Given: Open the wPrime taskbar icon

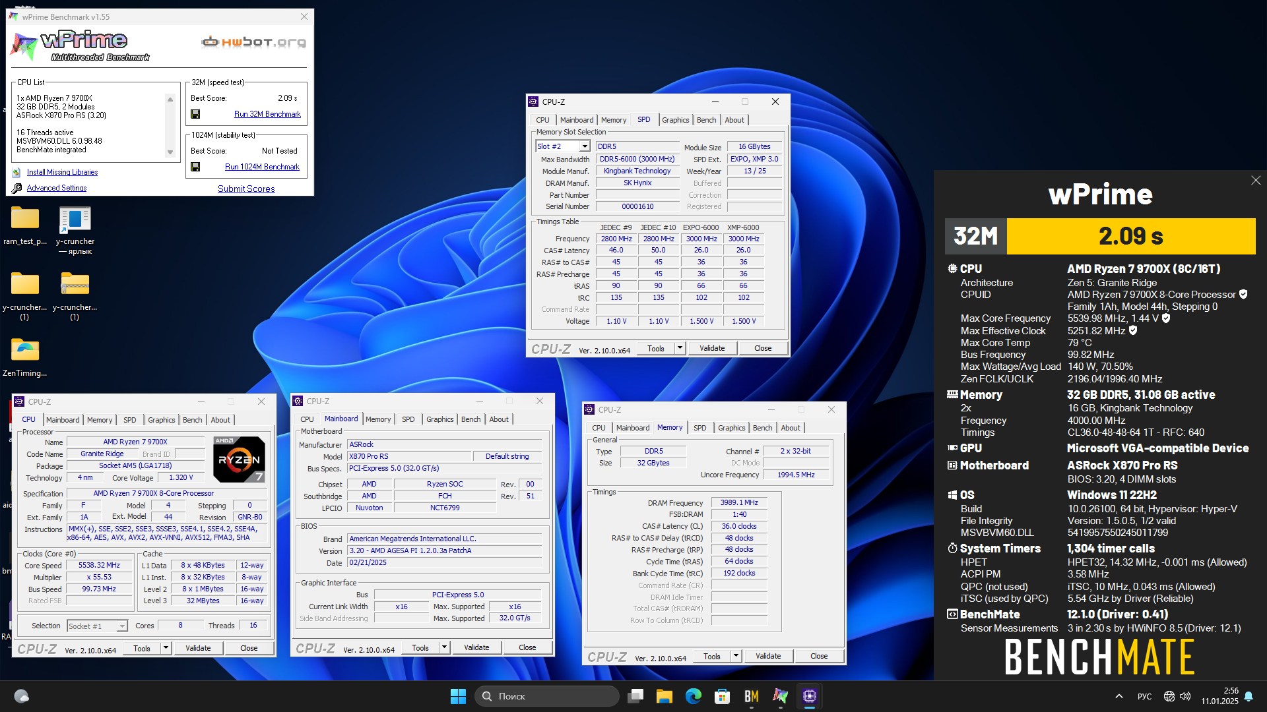Looking at the screenshot, I should pos(781,696).
